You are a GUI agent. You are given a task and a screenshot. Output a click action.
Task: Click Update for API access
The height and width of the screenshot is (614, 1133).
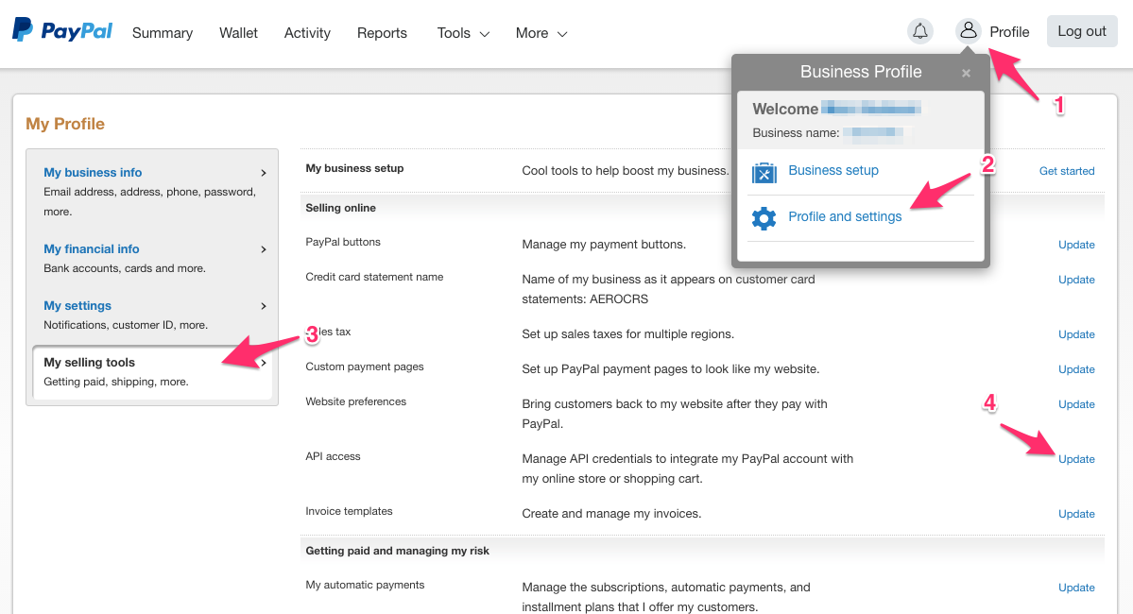point(1076,459)
